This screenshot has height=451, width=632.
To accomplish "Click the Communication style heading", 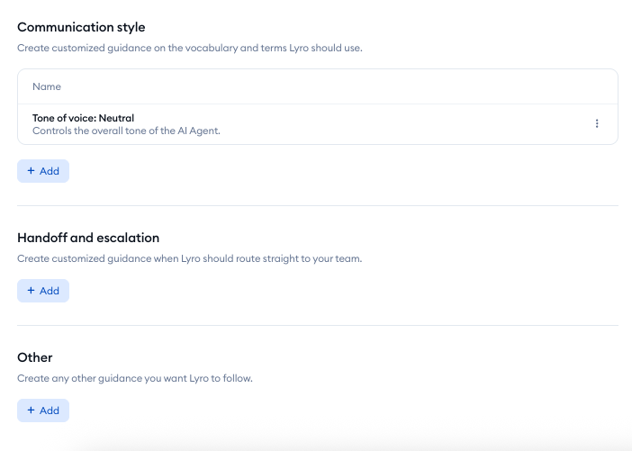I will (x=81, y=28).
